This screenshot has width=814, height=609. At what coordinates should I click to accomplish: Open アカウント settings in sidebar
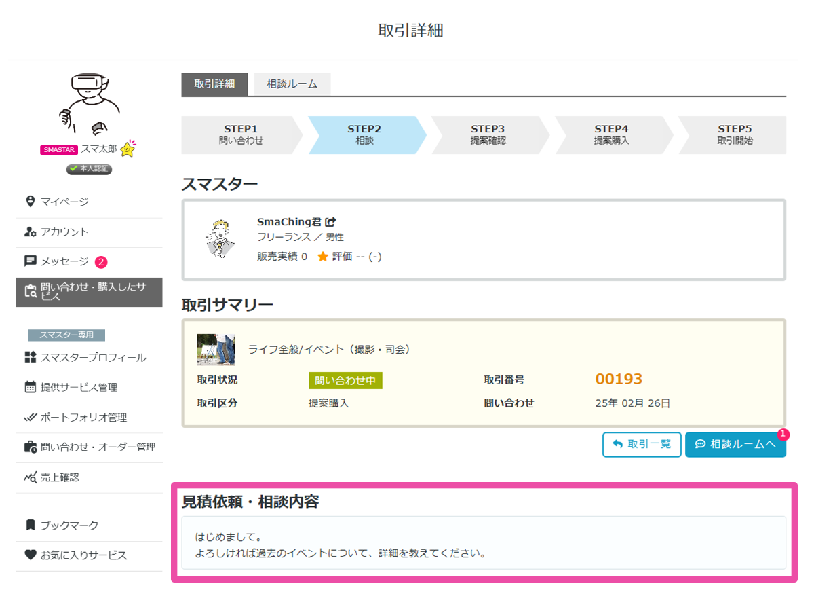click(64, 232)
